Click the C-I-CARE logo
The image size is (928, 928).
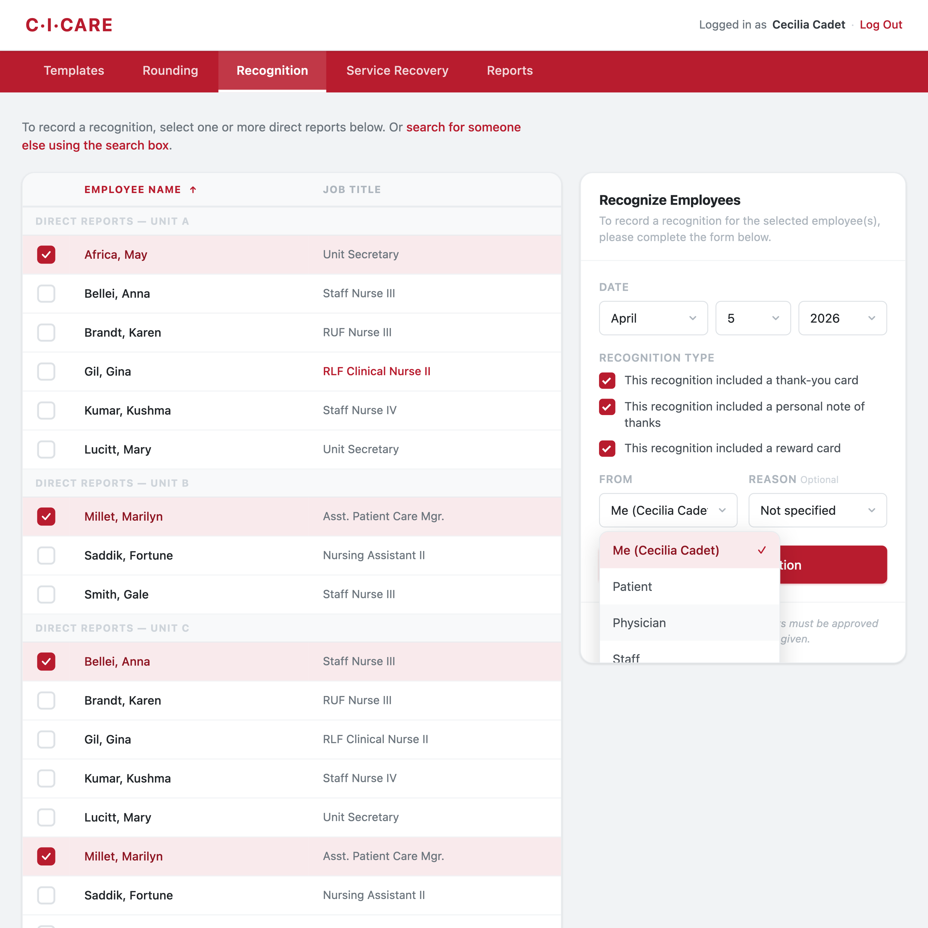tap(69, 25)
